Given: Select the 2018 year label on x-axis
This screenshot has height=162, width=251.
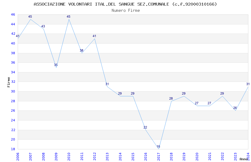Looking at the screenshot, I should click(x=171, y=156).
